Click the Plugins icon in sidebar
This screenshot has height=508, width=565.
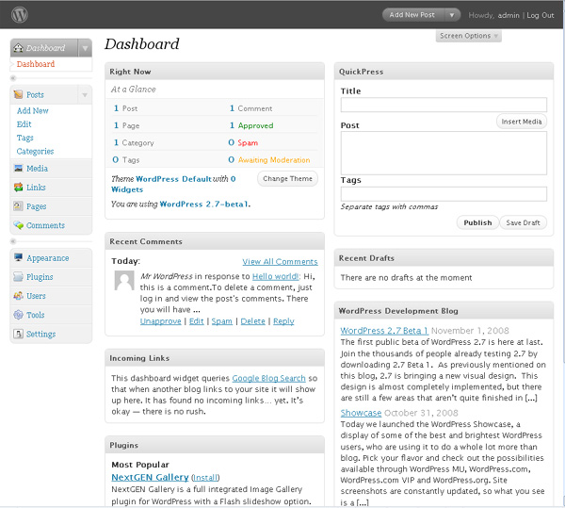[x=18, y=277]
